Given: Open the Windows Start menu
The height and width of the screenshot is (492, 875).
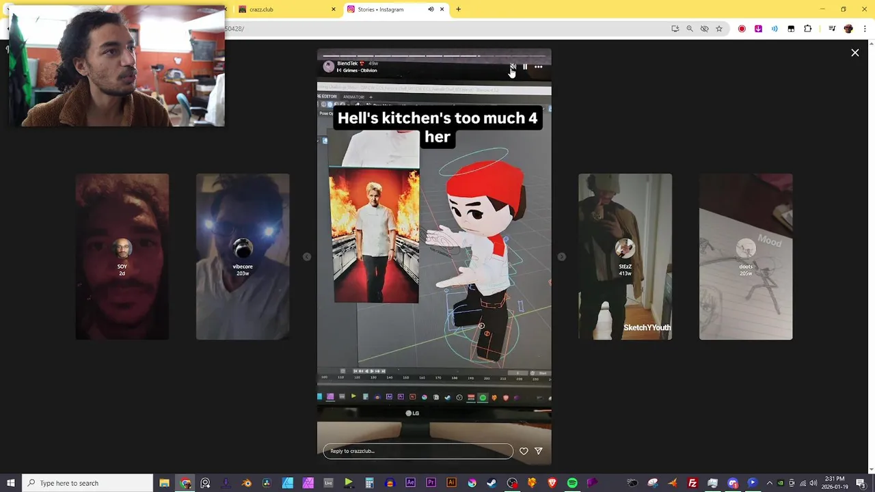Looking at the screenshot, I should (10, 483).
